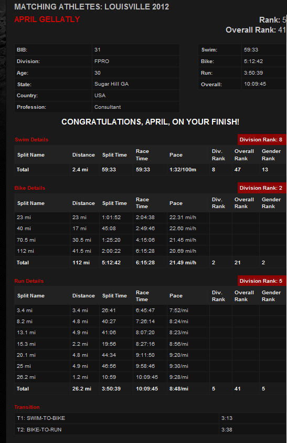Click T2 transition time 3:38
287x443 pixels.
click(227, 429)
